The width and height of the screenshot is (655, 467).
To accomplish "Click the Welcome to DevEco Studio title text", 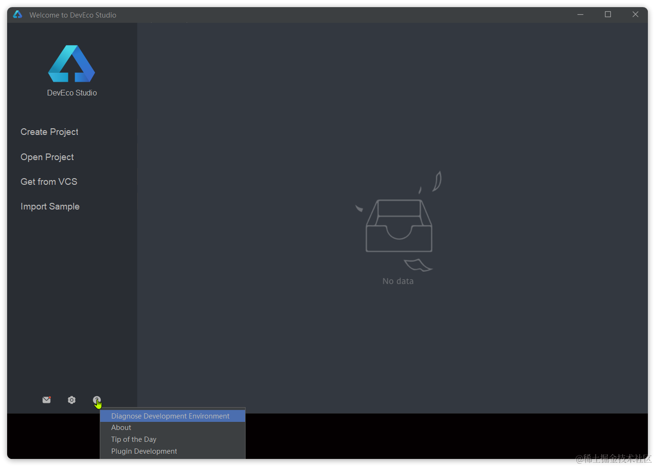I will [x=73, y=15].
